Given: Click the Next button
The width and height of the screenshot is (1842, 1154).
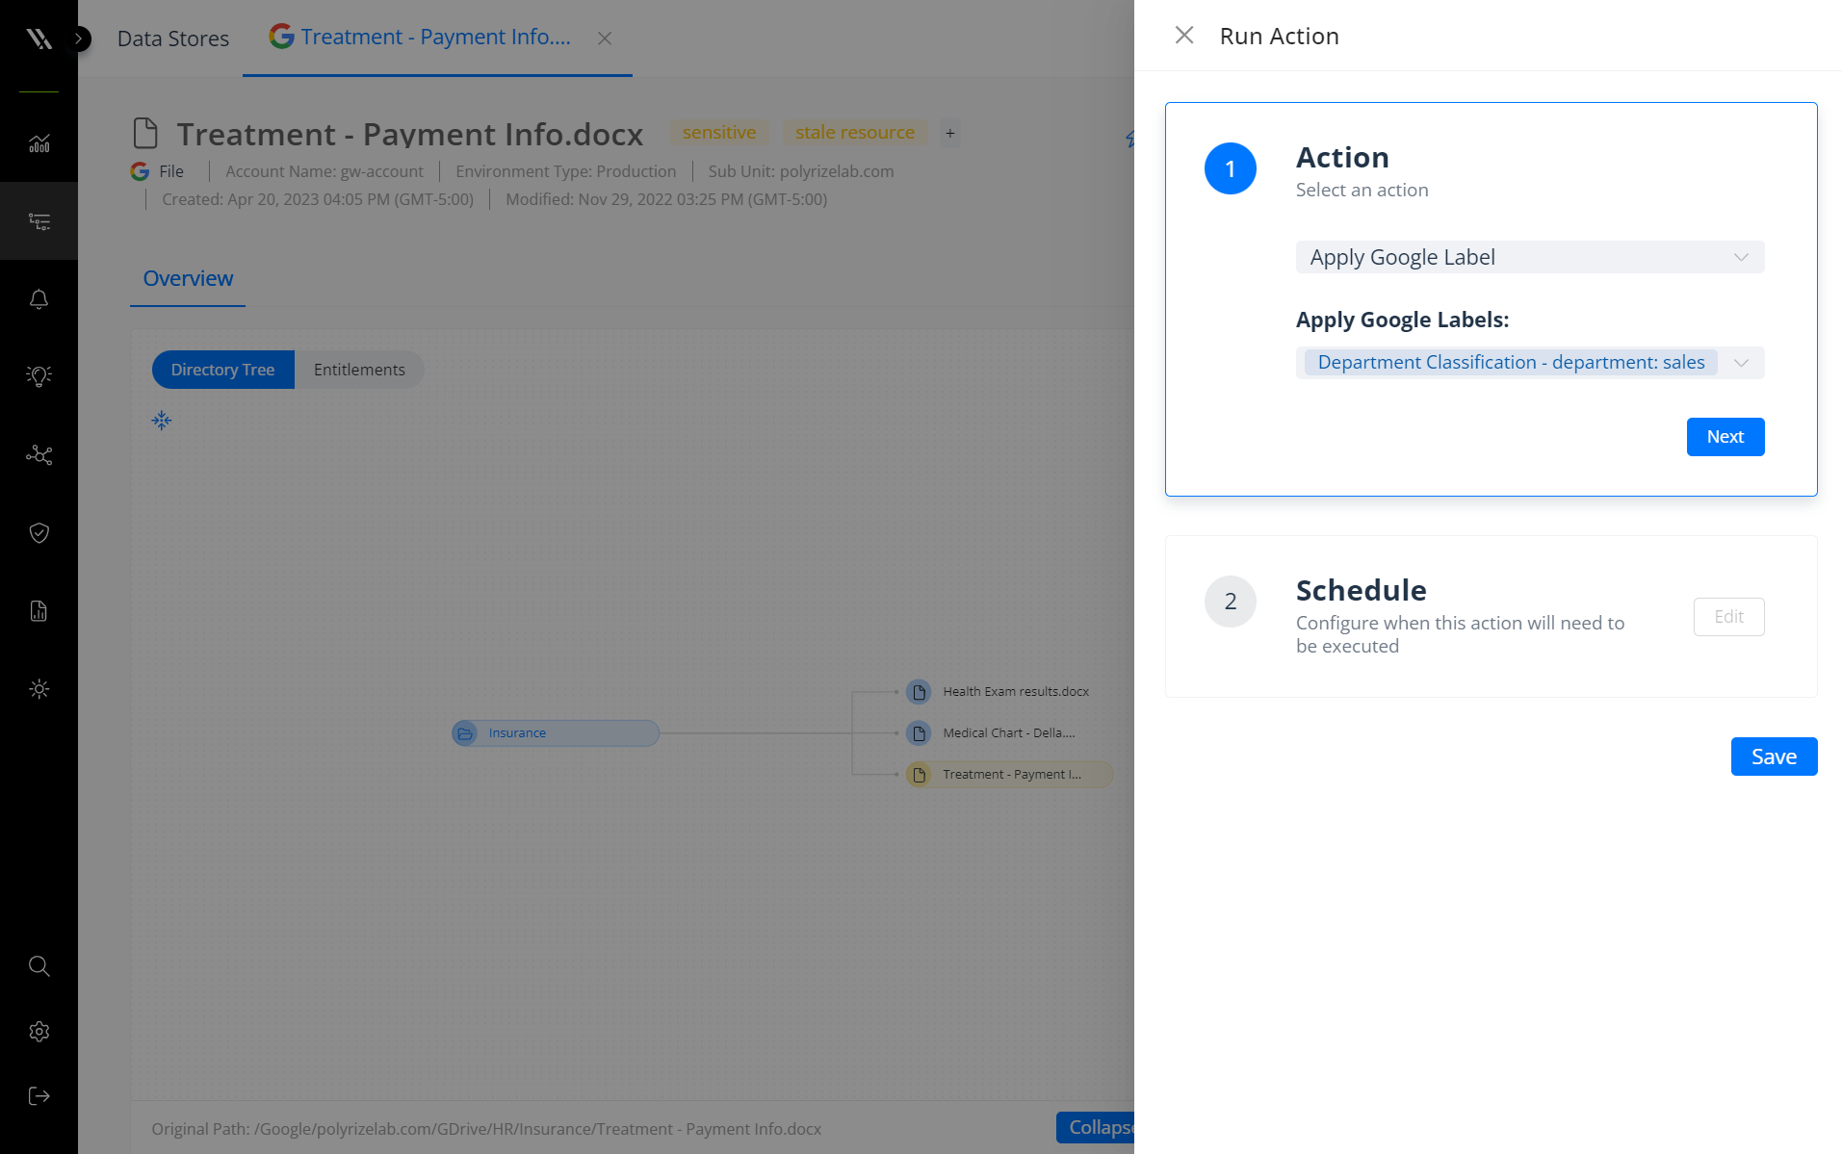Looking at the screenshot, I should (x=1725, y=437).
